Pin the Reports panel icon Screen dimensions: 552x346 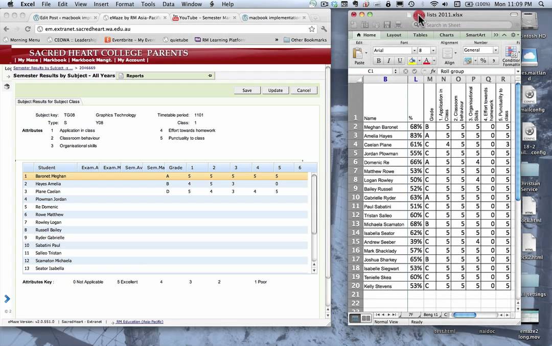tap(210, 75)
